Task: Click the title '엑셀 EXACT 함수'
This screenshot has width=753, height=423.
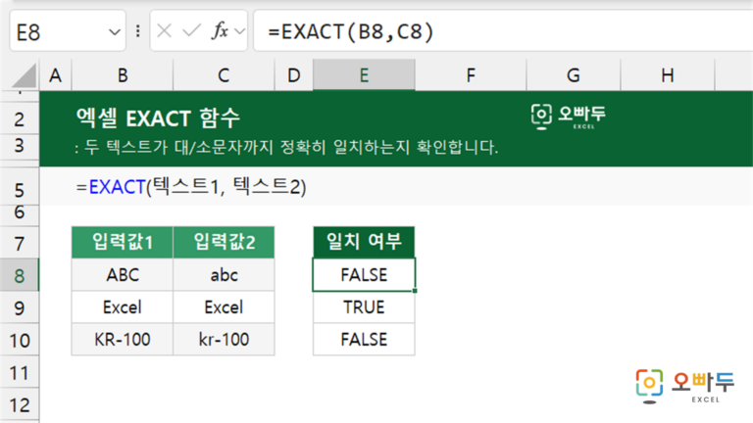Action: [x=158, y=117]
